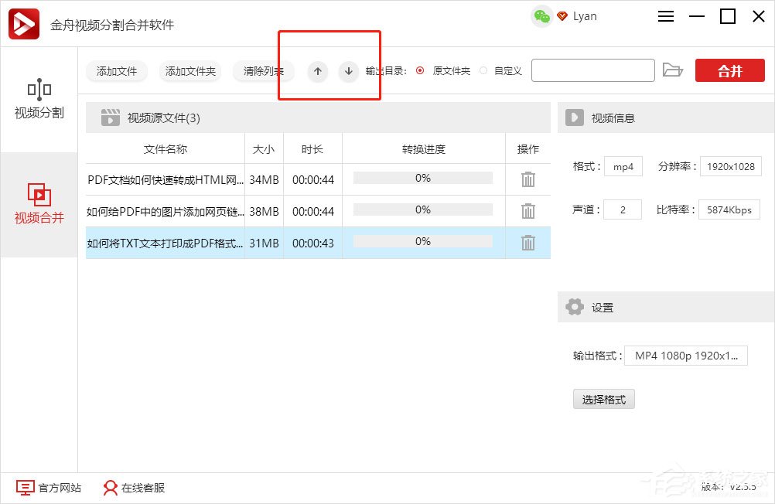
Task: Click inside the custom output path field
Action: 592,70
